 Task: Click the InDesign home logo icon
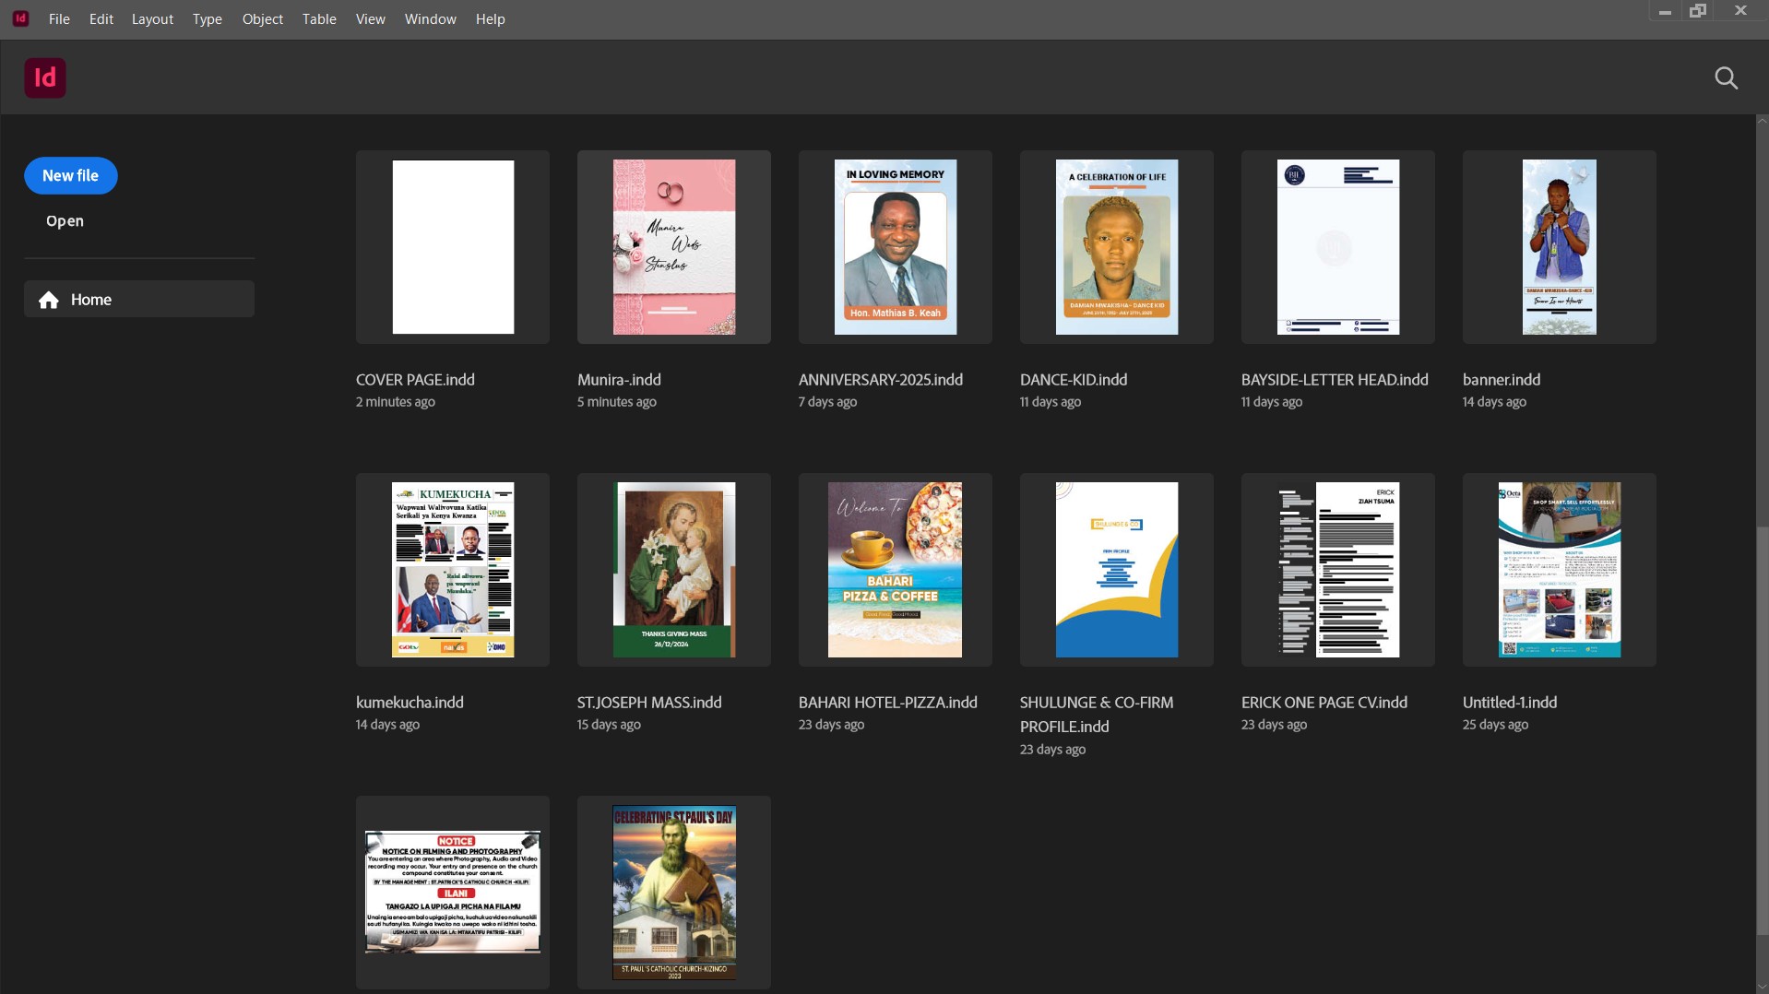click(44, 78)
